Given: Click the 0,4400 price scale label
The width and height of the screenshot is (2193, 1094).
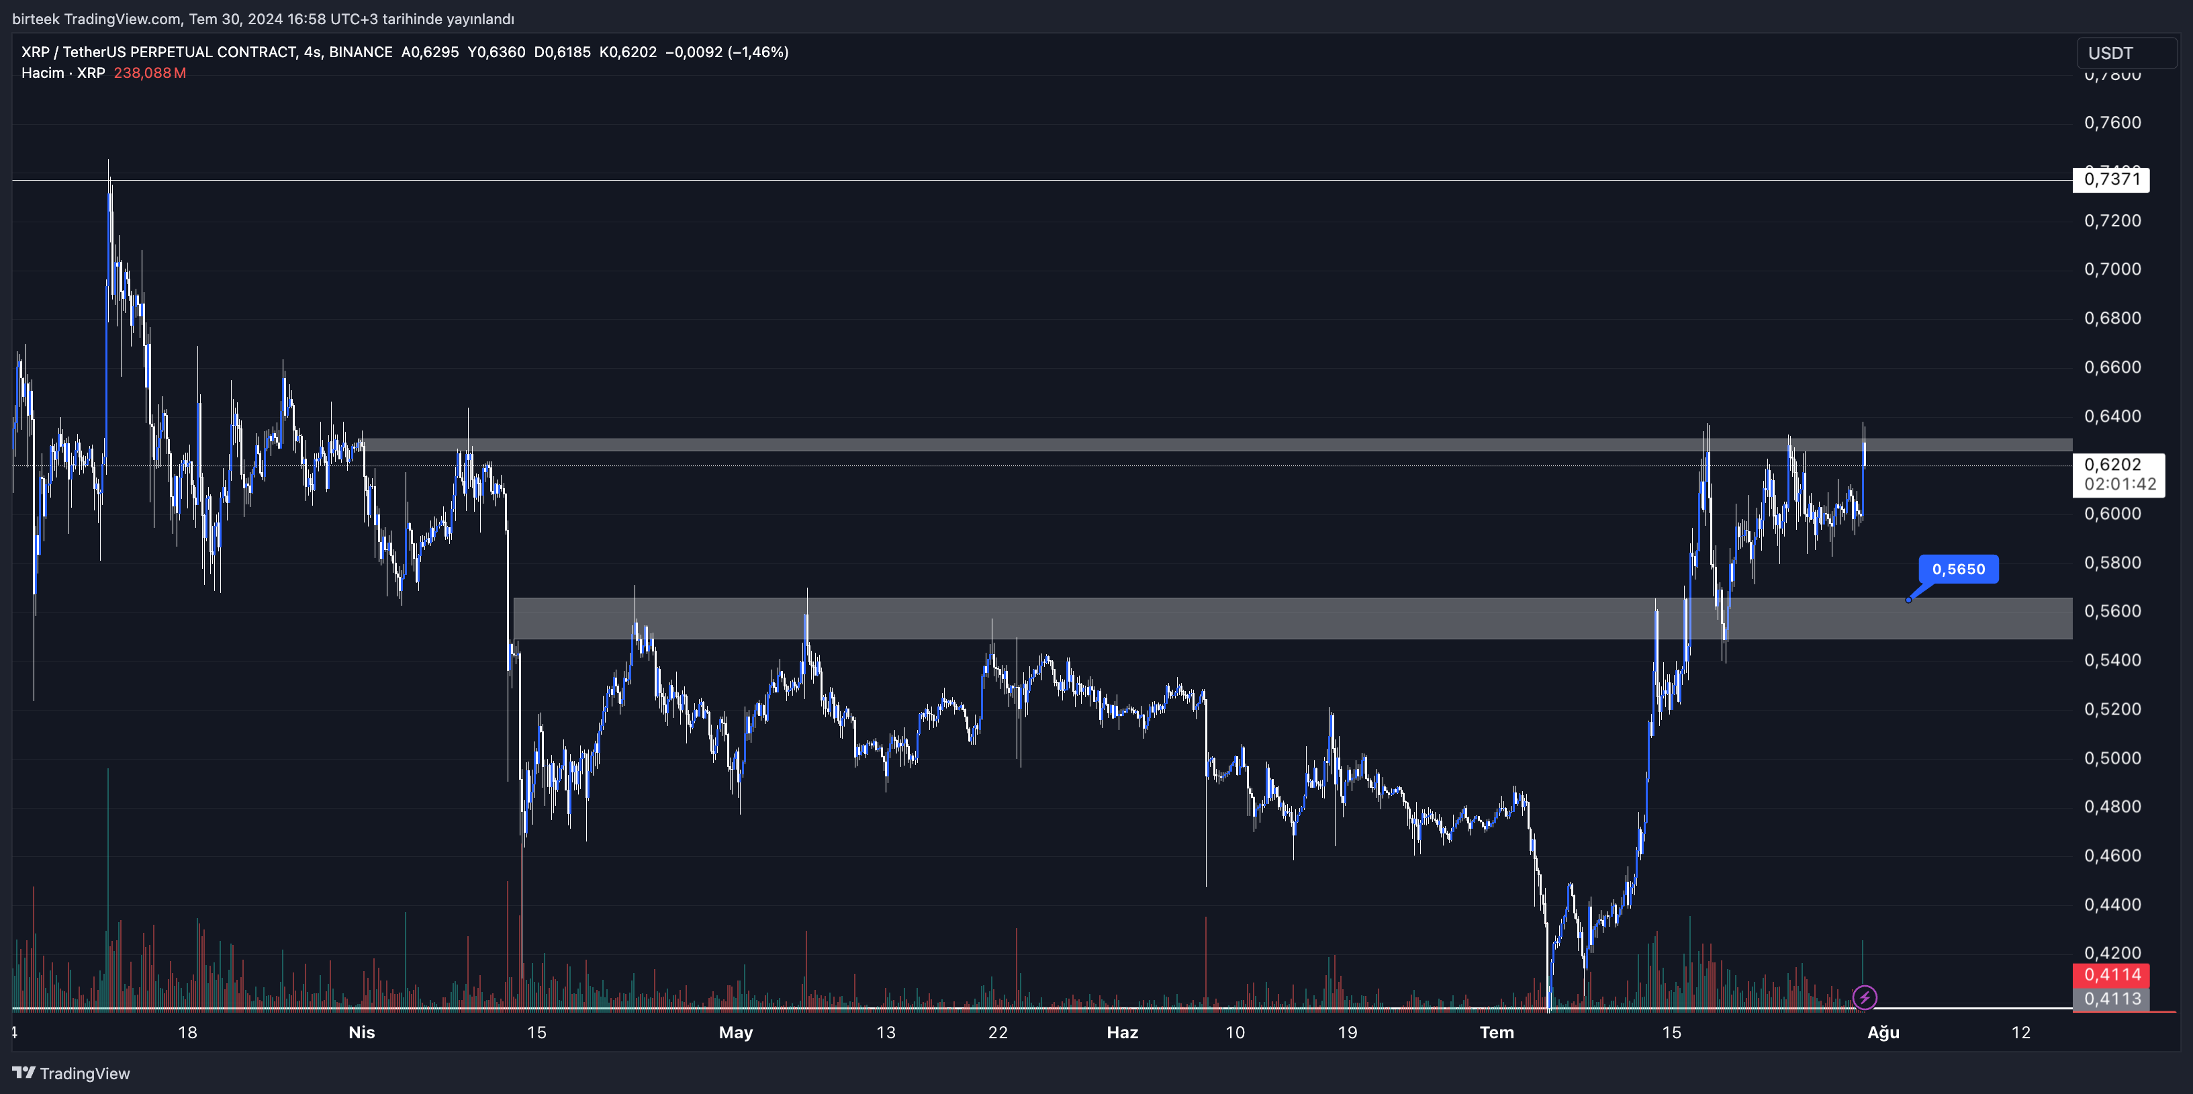Looking at the screenshot, I should pos(2112,904).
